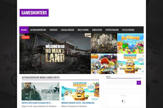Open the #HOME menu item
This screenshot has height=108, width=163.
24,30
